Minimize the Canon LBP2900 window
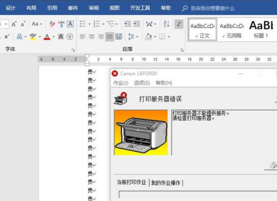The width and height of the screenshot is (277, 201). (241, 73)
